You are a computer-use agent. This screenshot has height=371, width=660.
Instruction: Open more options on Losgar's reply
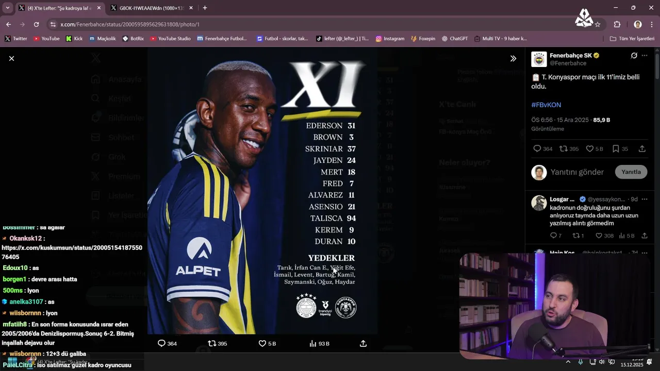point(645,199)
